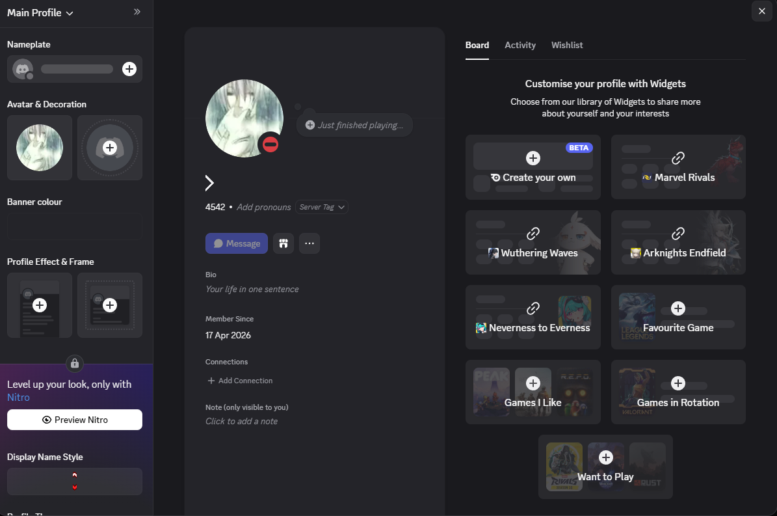Add an avatar decoration
The height and width of the screenshot is (516, 777).
point(109,148)
